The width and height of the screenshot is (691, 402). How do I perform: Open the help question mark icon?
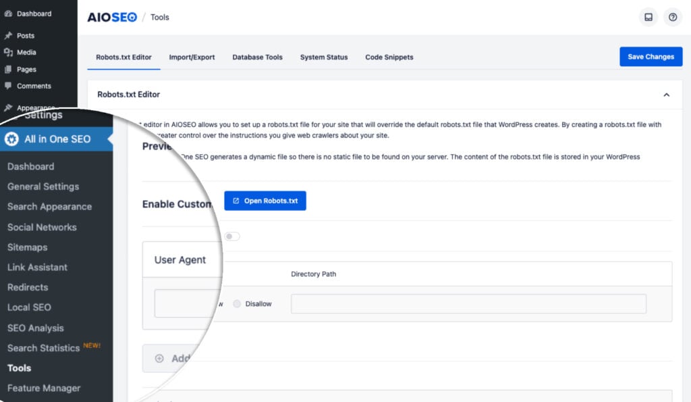[x=673, y=17]
